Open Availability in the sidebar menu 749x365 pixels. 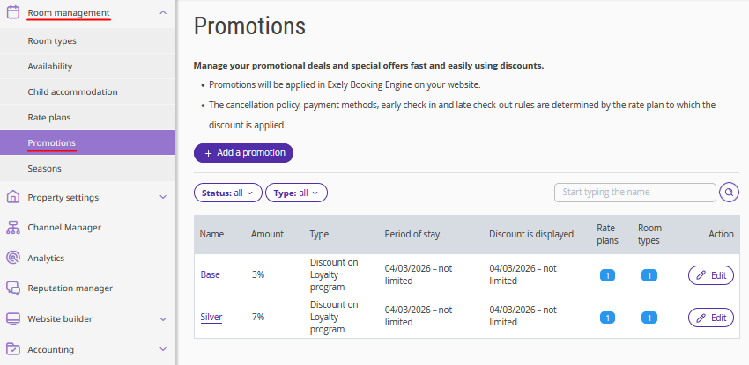pos(50,66)
